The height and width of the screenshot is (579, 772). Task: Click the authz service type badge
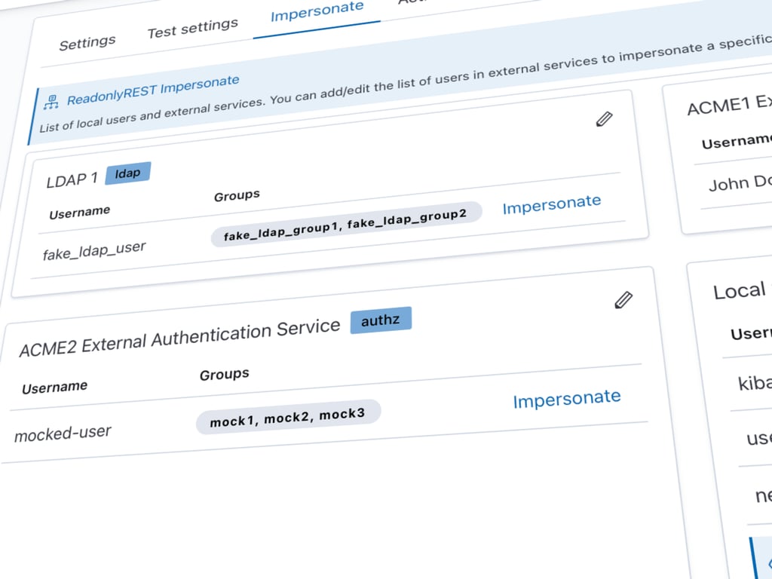pos(381,321)
